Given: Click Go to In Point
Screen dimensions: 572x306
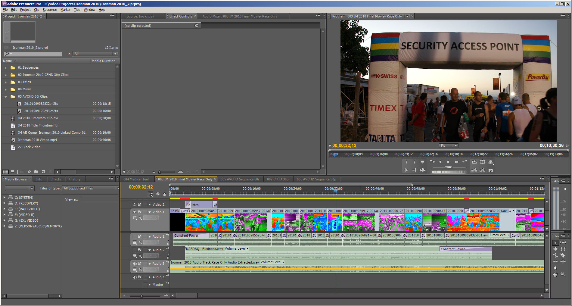Looking at the screenshot, I should point(406,170).
